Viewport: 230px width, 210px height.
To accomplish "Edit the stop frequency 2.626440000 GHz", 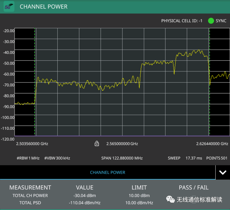I will [212, 144].
